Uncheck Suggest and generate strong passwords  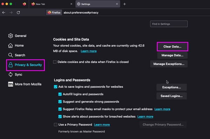coord(60,102)
